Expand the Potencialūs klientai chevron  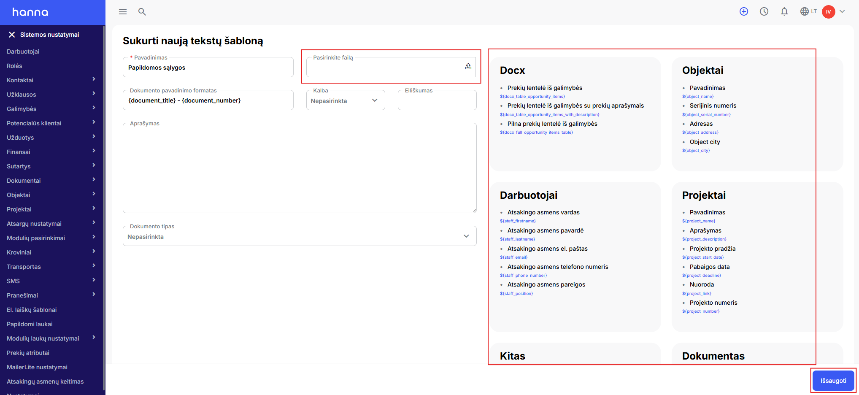coord(94,122)
